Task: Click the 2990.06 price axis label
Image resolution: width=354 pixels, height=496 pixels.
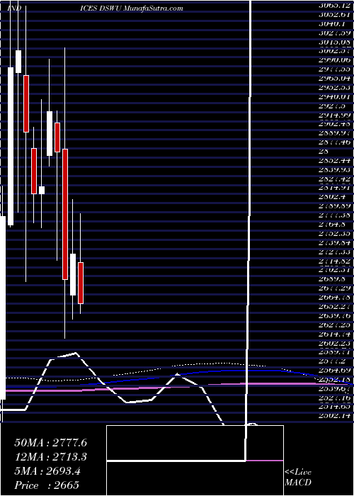Action: [x=333, y=60]
